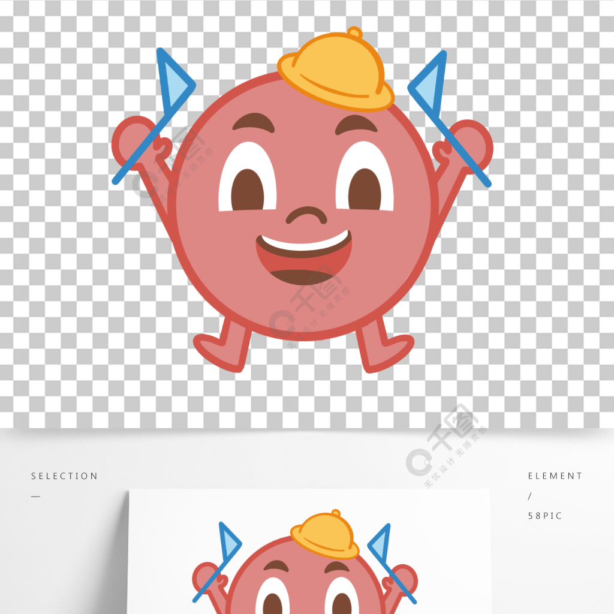This screenshot has width=614, height=614.
Task: Select the "58PIC" text
Action: pyautogui.click(x=544, y=516)
